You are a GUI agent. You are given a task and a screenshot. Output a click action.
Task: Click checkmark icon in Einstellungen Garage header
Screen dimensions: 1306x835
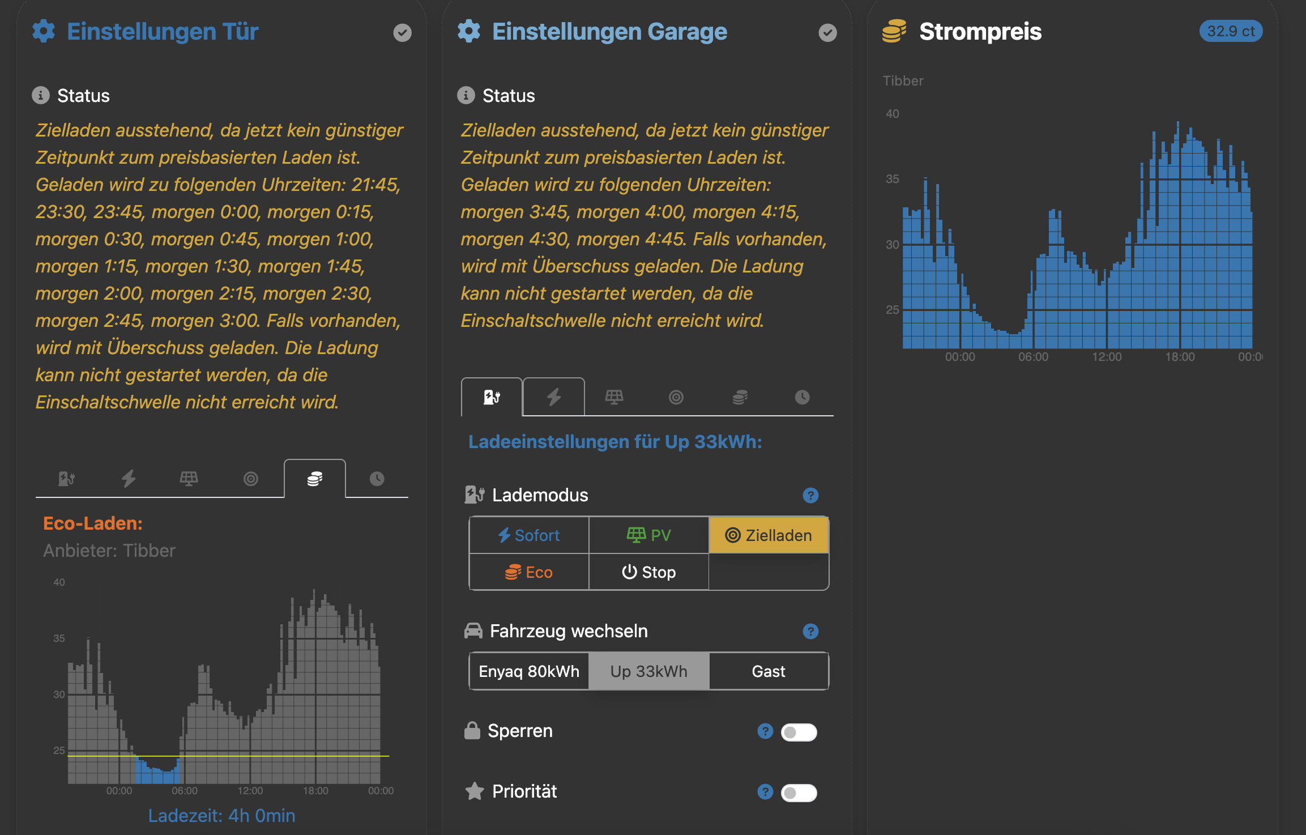point(827,32)
